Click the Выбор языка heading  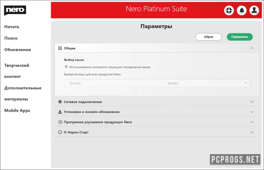(x=74, y=60)
